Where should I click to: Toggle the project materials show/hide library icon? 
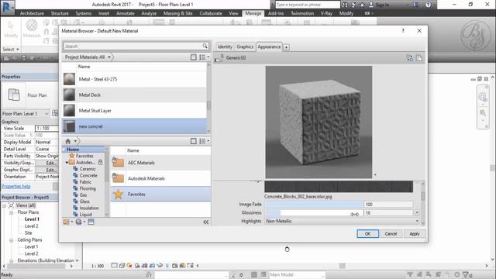coord(193,57)
